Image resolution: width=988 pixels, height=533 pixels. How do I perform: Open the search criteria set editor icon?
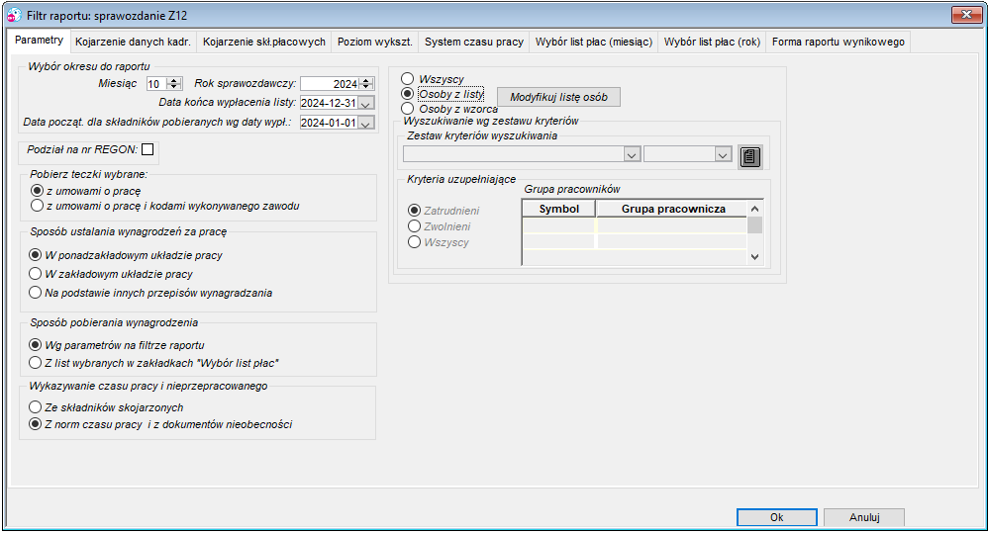tap(749, 156)
